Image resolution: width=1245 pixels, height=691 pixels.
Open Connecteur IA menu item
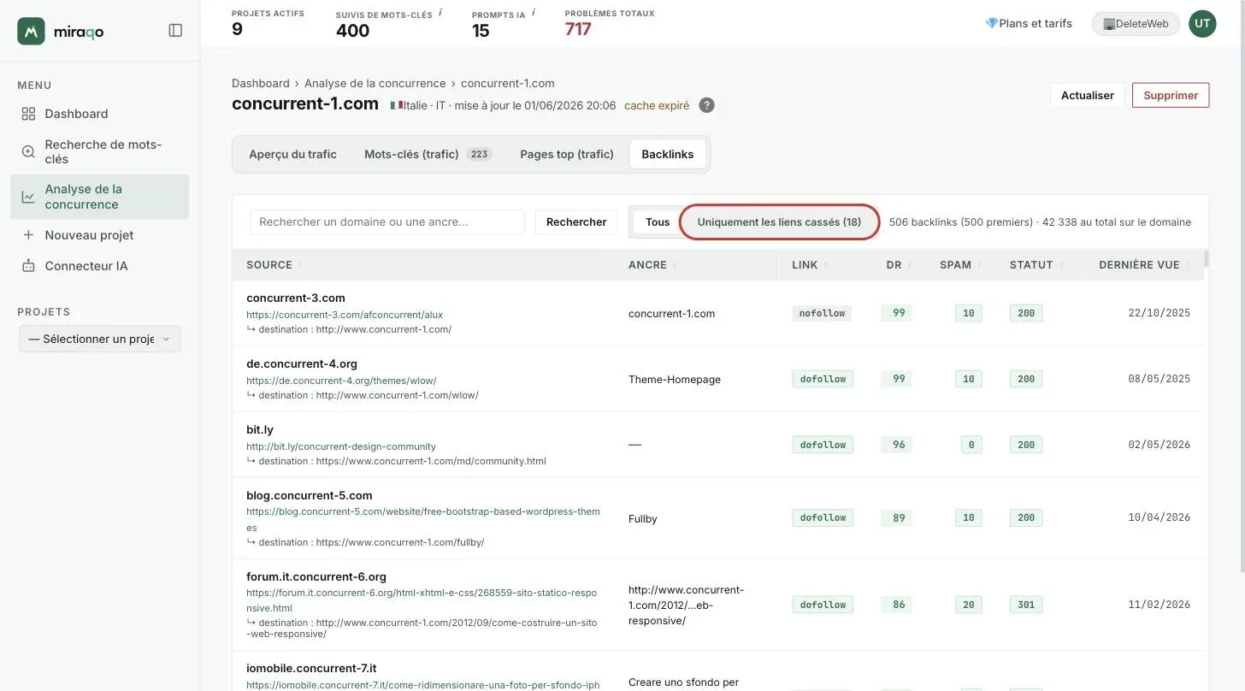100,266
